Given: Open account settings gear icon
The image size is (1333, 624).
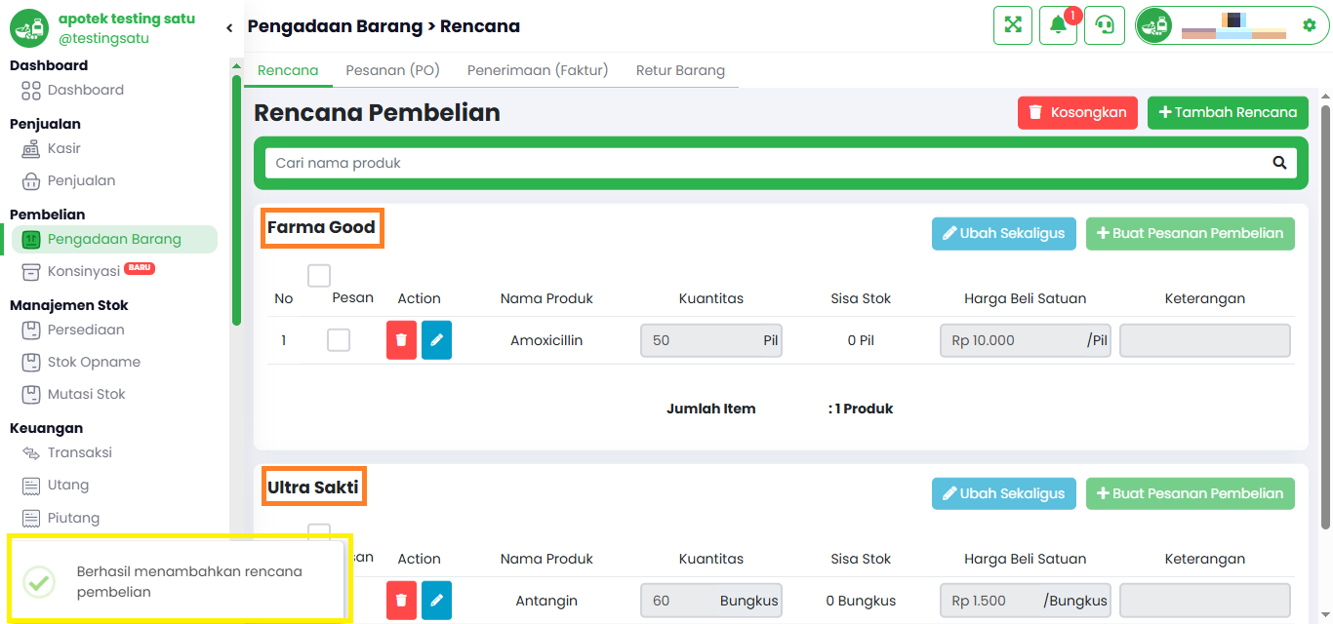Looking at the screenshot, I should [1310, 25].
